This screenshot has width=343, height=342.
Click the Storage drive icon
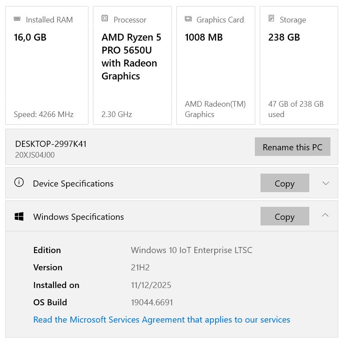tap(271, 19)
